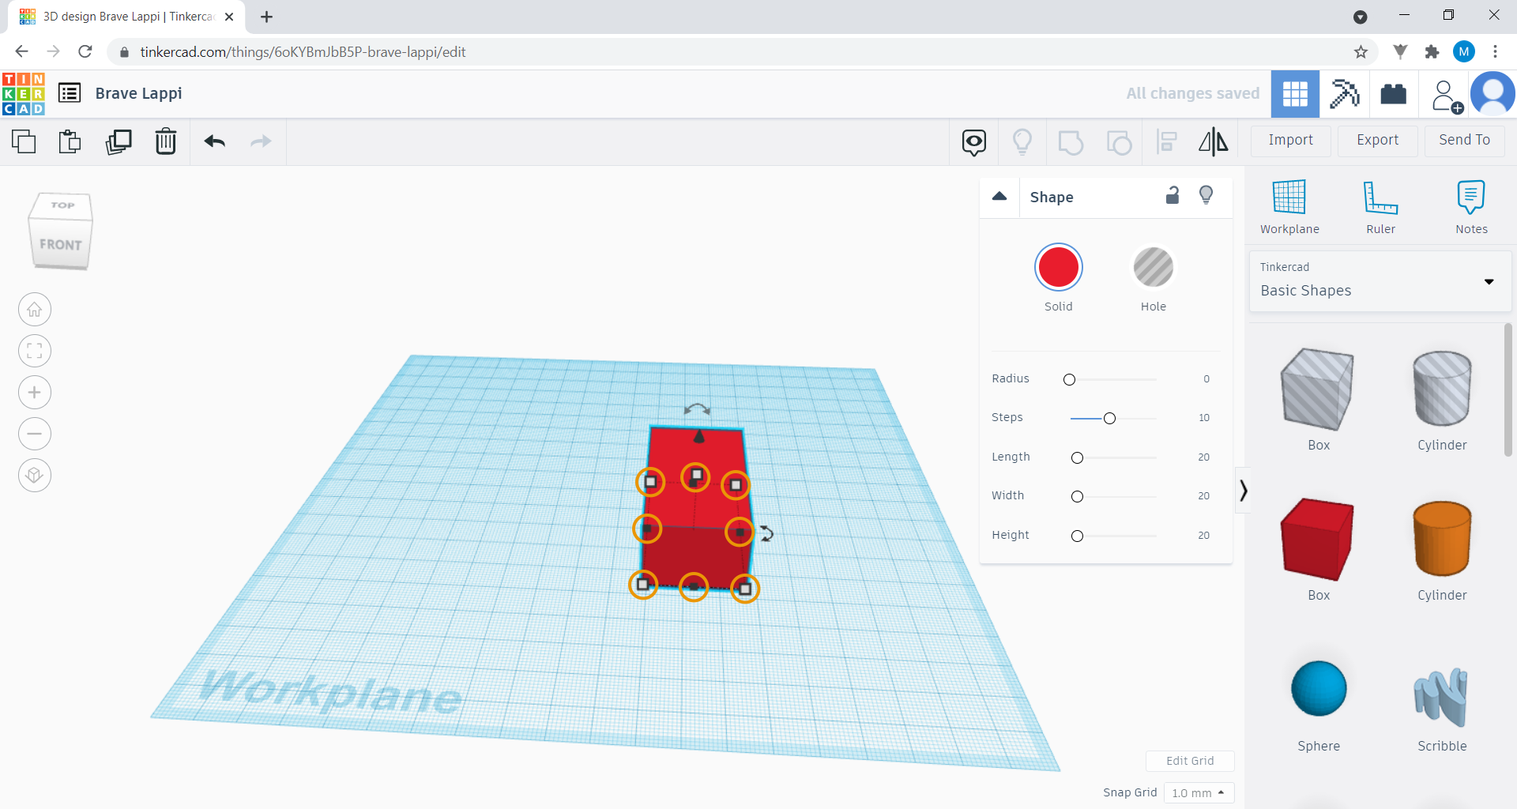
Task: Click the Duplicate and repeat icon
Action: pos(119,141)
